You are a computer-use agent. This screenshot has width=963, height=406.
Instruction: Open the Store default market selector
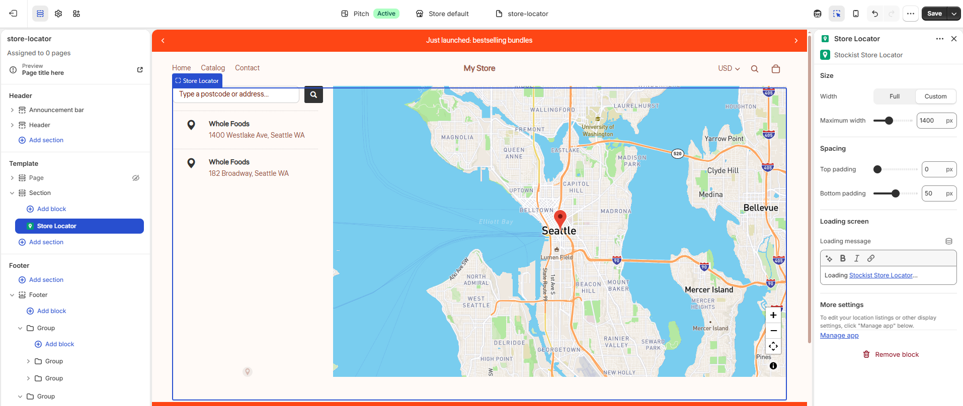pos(442,14)
